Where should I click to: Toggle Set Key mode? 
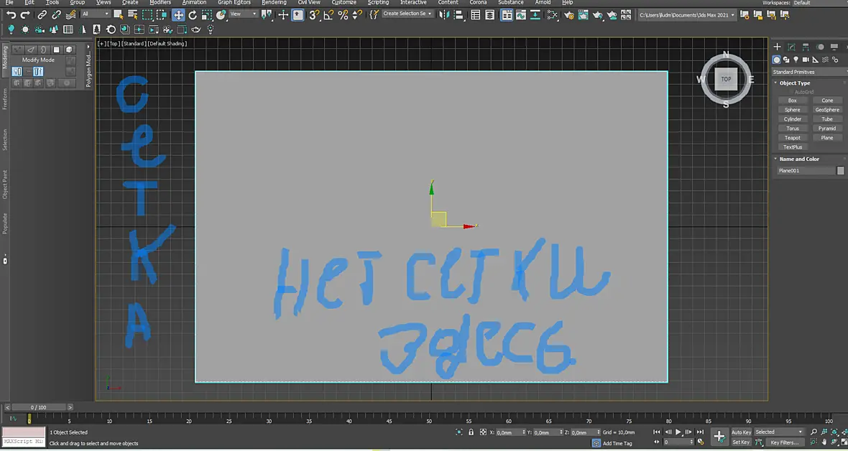click(x=741, y=442)
